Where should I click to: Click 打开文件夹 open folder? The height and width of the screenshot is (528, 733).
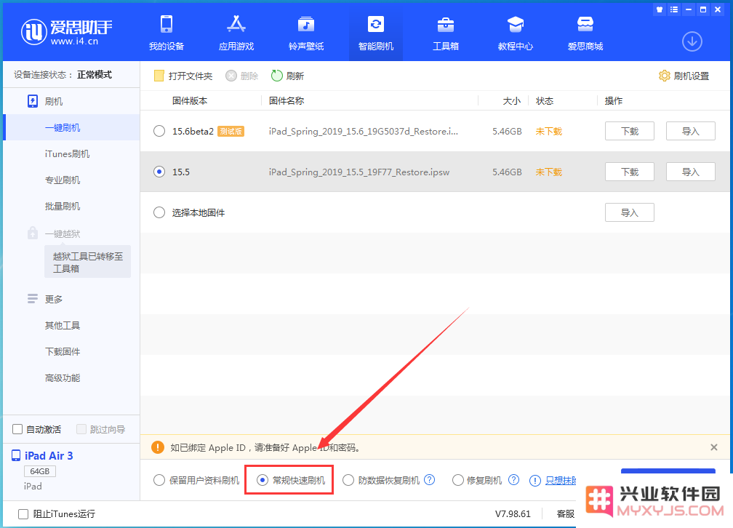coord(183,76)
